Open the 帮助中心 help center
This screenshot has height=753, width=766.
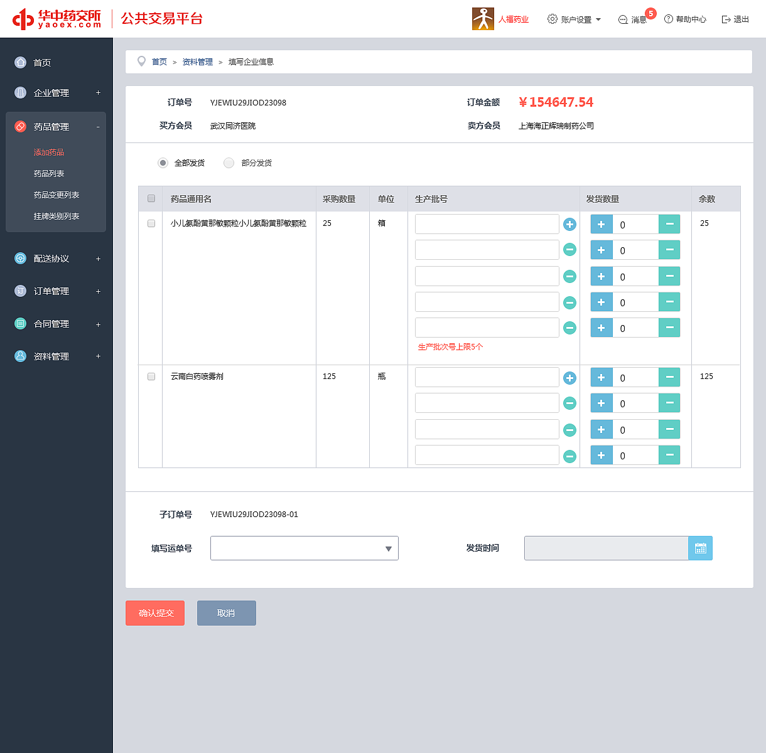(685, 19)
